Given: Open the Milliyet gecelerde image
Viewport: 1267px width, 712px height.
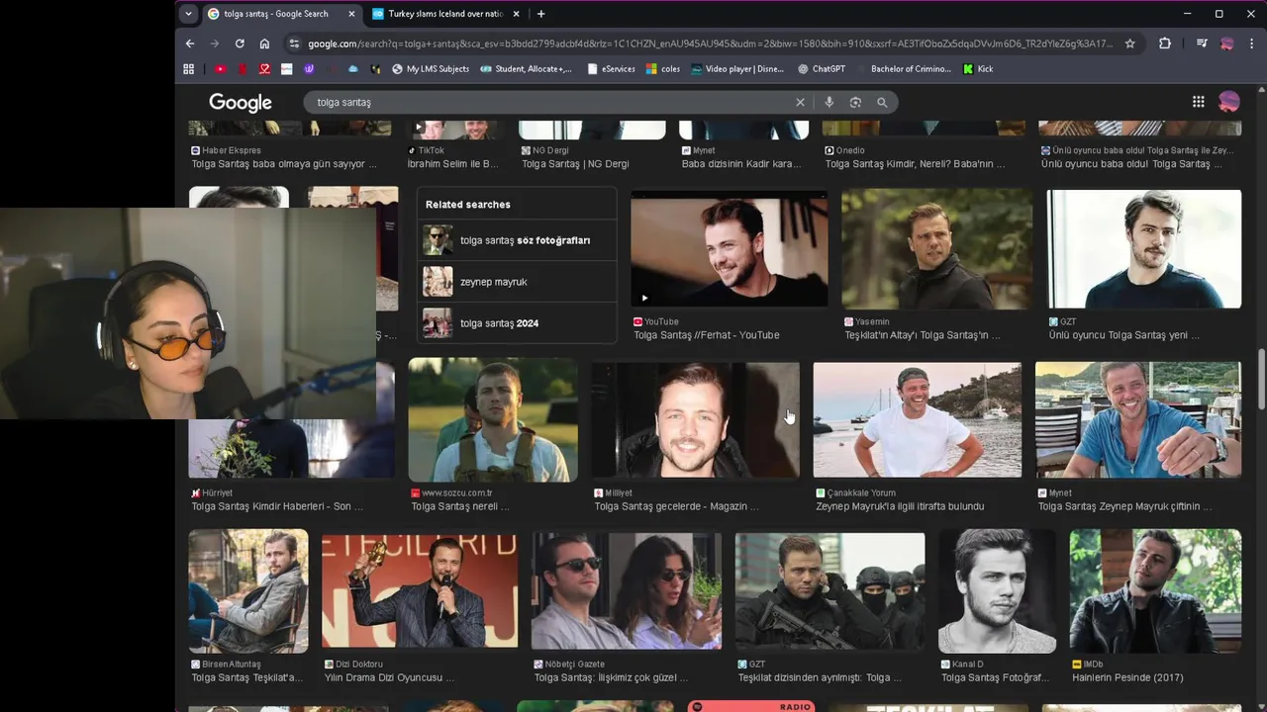Looking at the screenshot, I should [x=695, y=420].
